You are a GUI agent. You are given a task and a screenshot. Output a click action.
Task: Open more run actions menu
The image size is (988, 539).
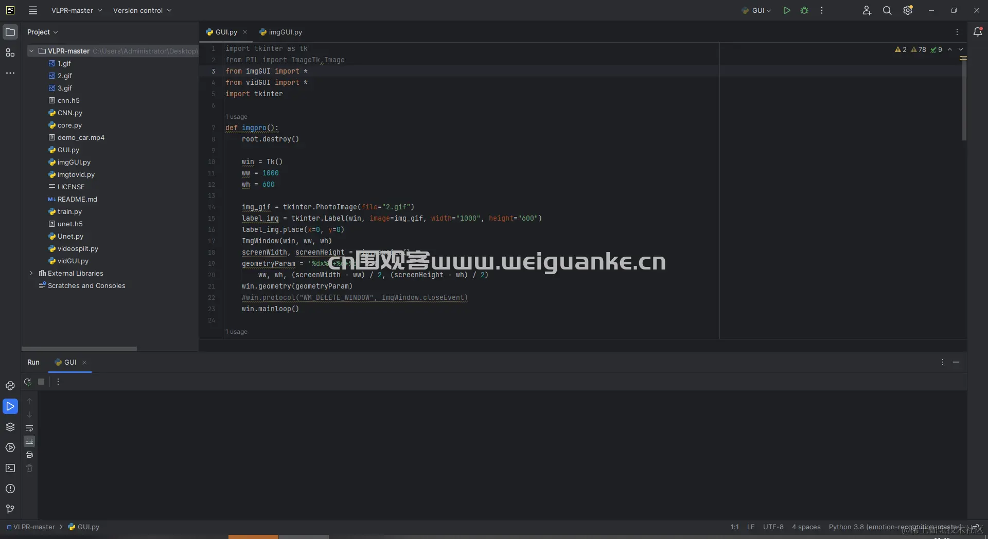pyautogui.click(x=822, y=10)
